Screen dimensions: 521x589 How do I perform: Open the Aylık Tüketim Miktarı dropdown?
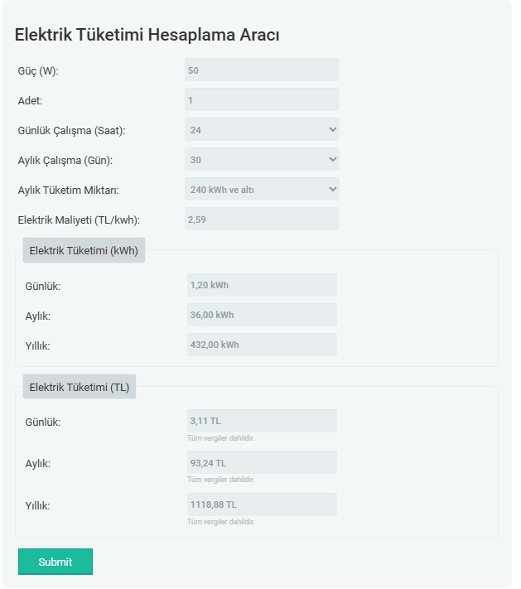point(262,189)
